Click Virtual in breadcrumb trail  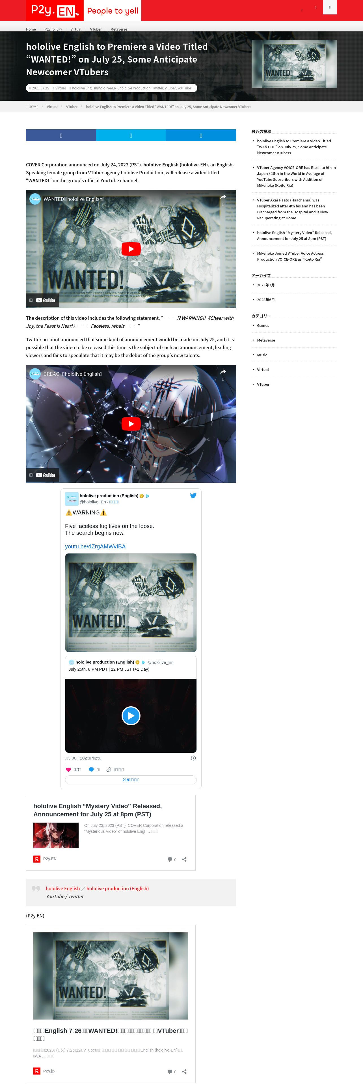(x=52, y=107)
